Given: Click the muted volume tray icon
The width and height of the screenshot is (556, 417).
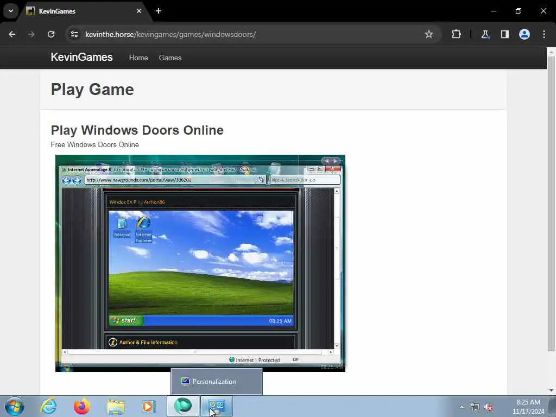Looking at the screenshot, I should pyautogui.click(x=489, y=407).
